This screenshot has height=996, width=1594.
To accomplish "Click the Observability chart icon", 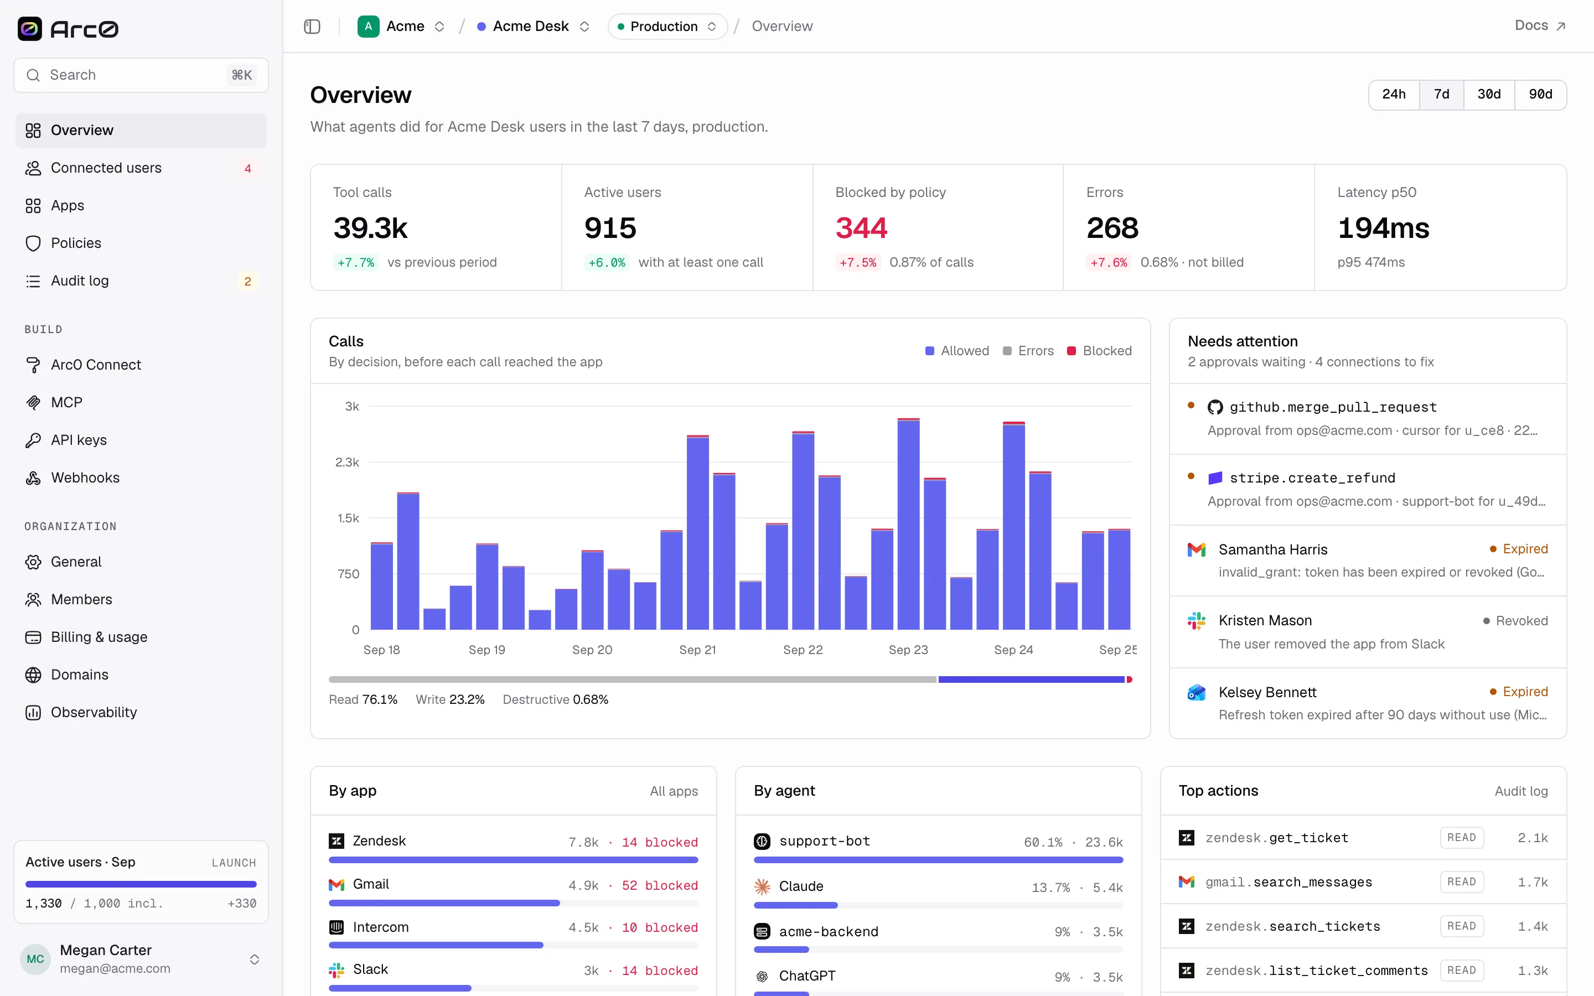I will click(x=33, y=712).
